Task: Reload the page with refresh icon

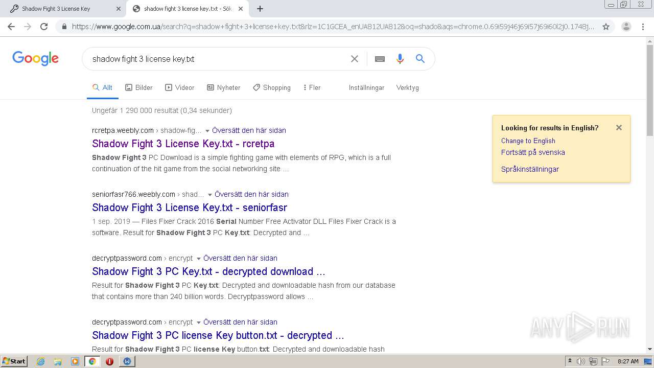Action: click(44, 27)
